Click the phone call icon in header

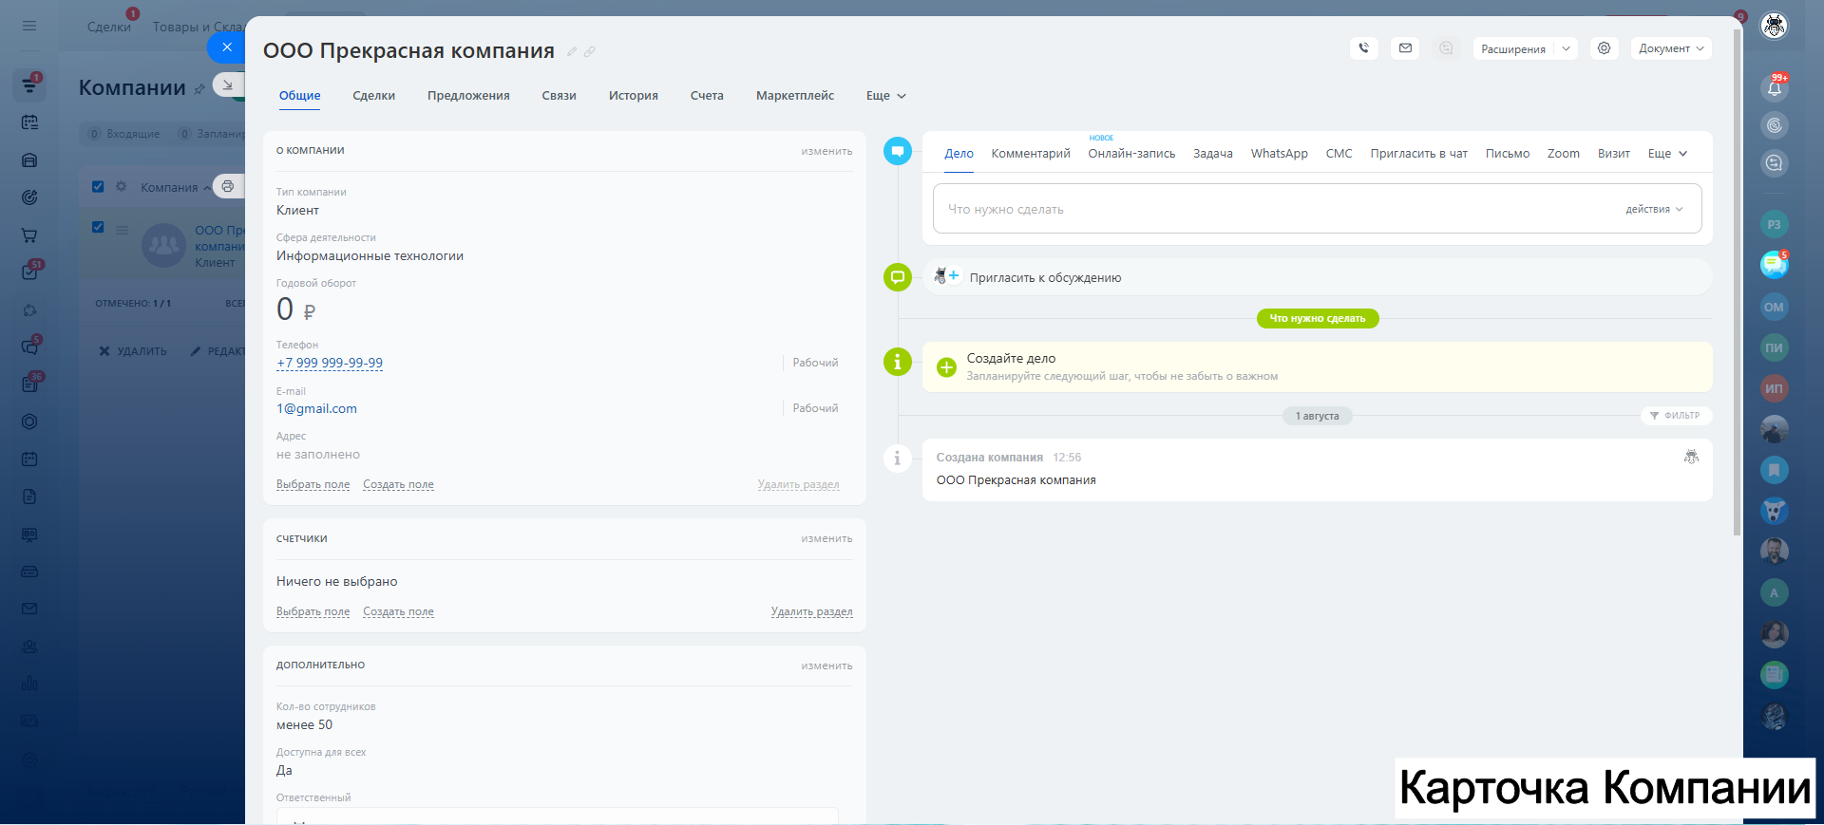[1363, 48]
